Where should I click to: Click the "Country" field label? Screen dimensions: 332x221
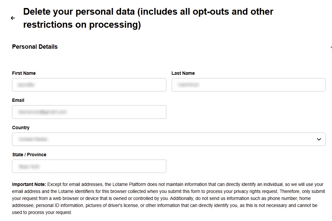pyautogui.click(x=21, y=128)
